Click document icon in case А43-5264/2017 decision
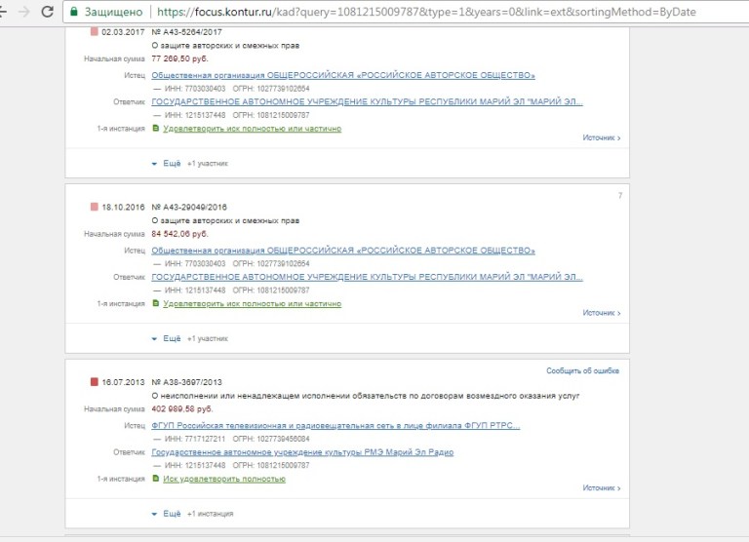749x542 pixels. 155,128
